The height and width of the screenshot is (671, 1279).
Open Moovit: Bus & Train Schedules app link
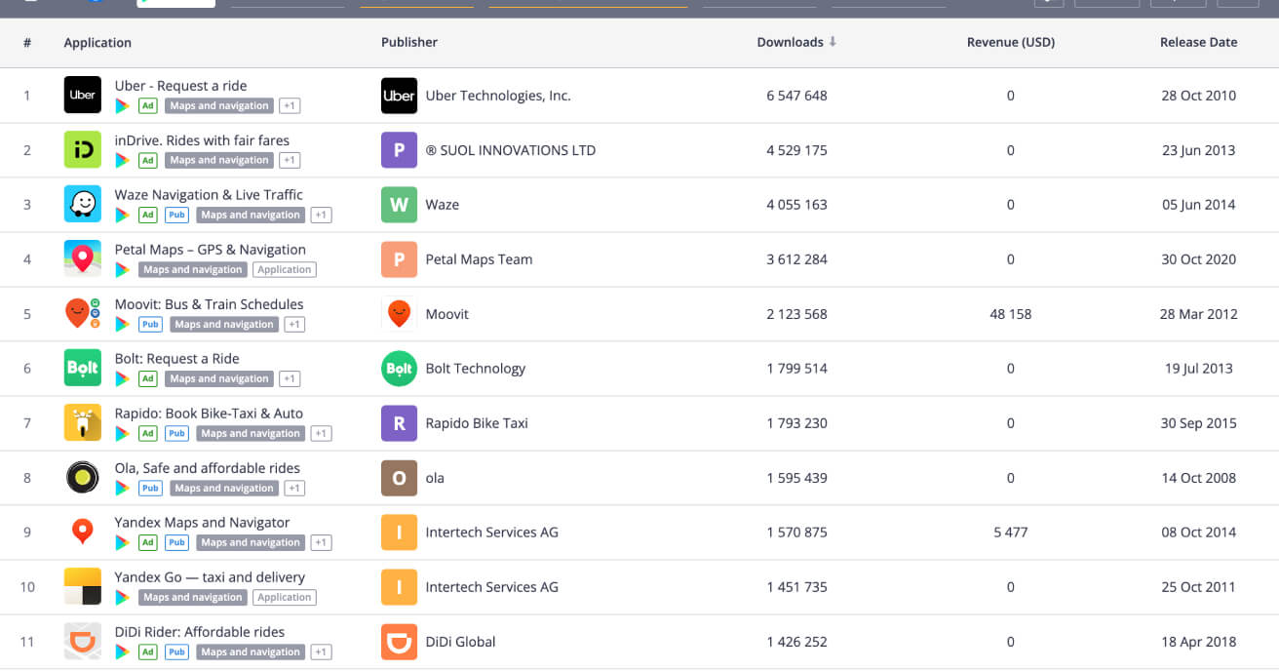[209, 304]
